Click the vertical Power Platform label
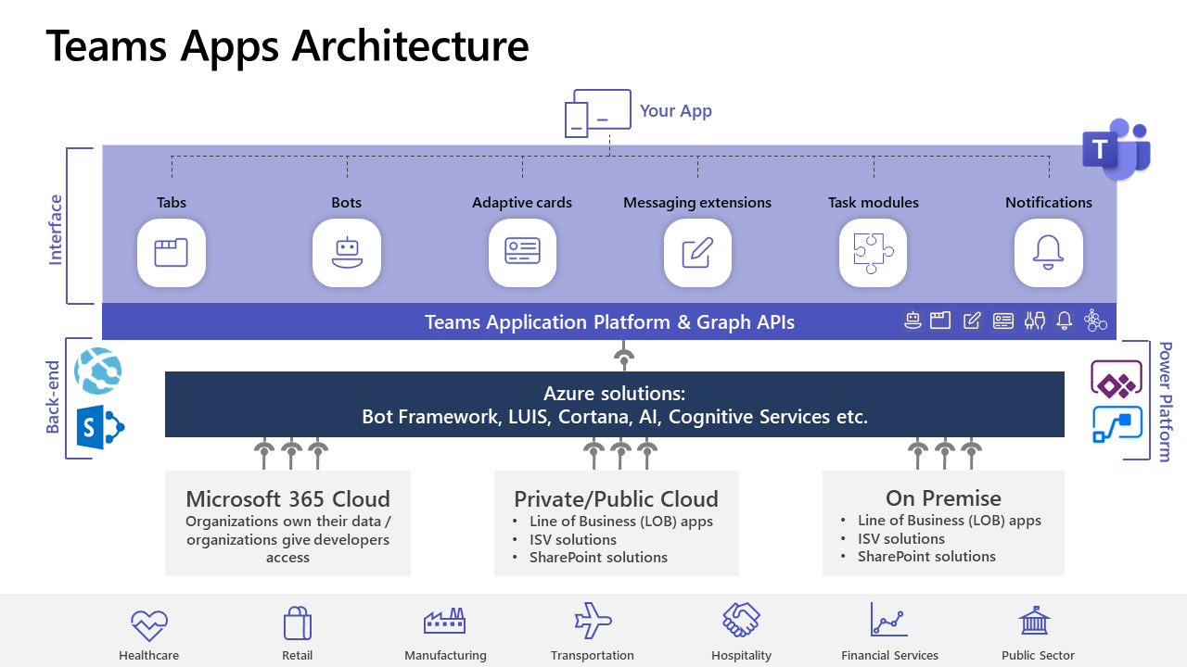1187x667 pixels. point(1166,401)
